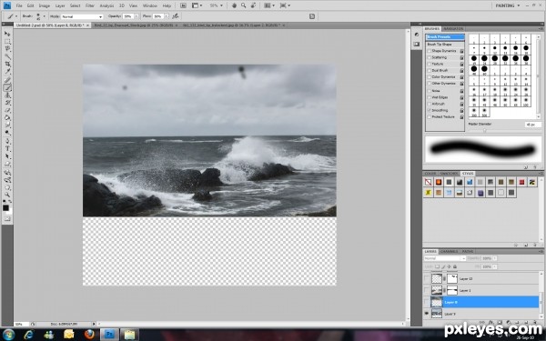Open brush Mode dropdown
The height and width of the screenshot is (341, 546).
82,16
